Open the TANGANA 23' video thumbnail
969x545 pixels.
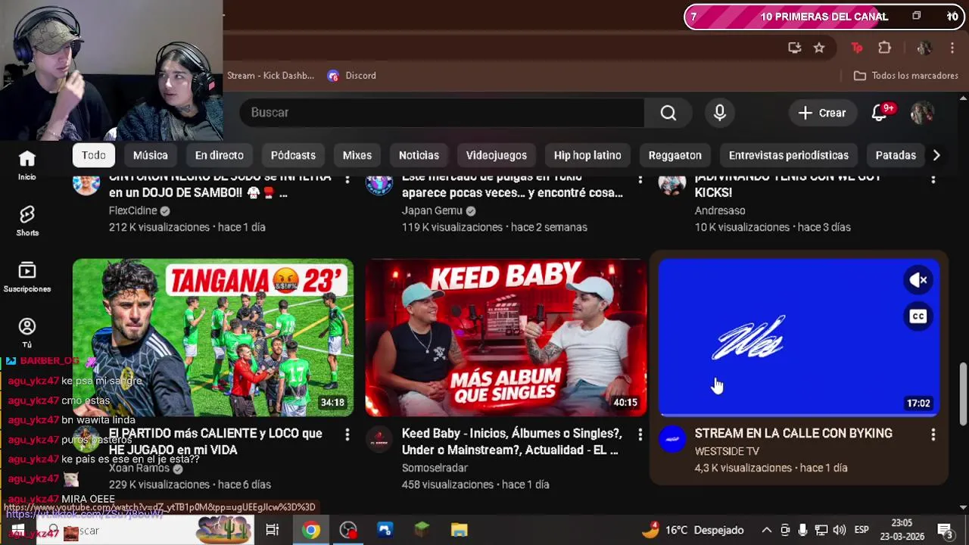coord(213,338)
